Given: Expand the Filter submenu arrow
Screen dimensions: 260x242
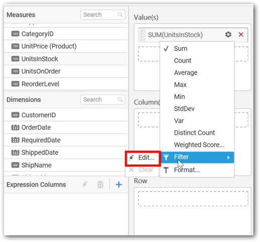Looking at the screenshot, I should coord(228,157).
